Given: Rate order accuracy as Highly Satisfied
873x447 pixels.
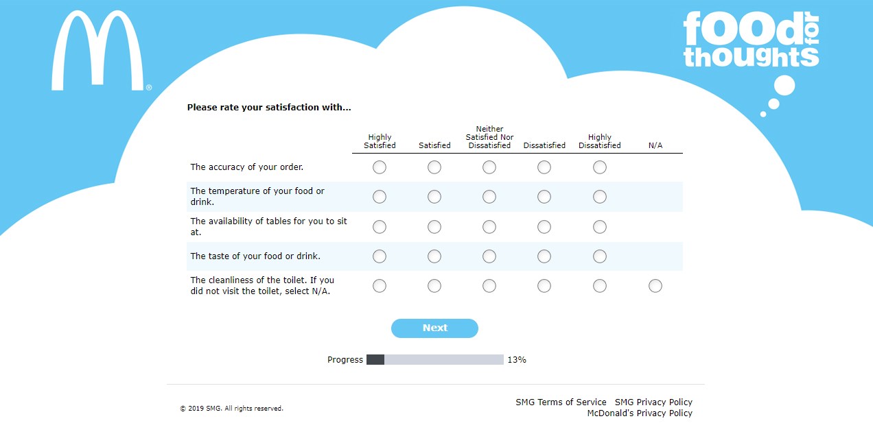Looking at the screenshot, I should 380,167.
